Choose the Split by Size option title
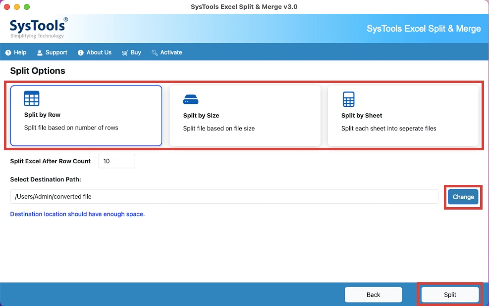Viewport: 489px width, 306px height. [x=201, y=116]
